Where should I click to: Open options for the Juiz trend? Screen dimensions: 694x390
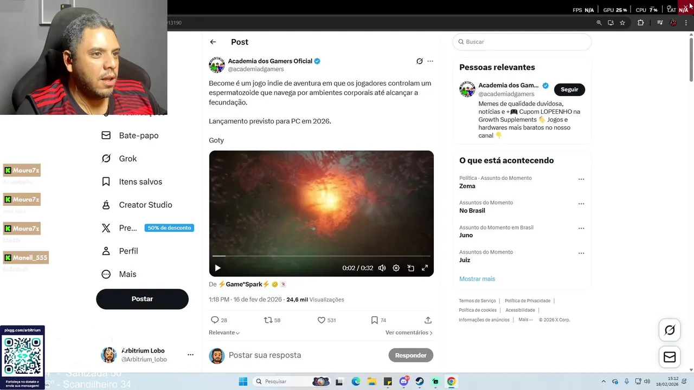tap(581, 253)
